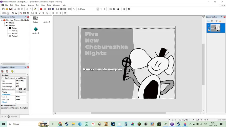Open the Edit menu
Viewport: 226px width, 127px height.
[x=12, y=5]
